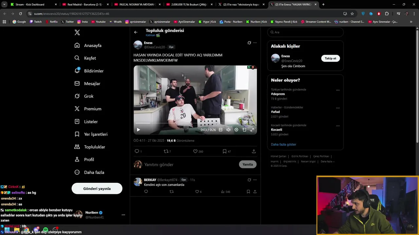Click Grok icon on BERKAY reply
Image resolution: width=419 pixels, height=235 pixels.
249,180
